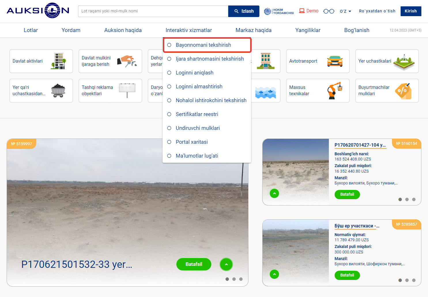This screenshot has width=428, height=297.
Task: Open the Maxsus texnikalar robot arm category
Action: (318, 91)
